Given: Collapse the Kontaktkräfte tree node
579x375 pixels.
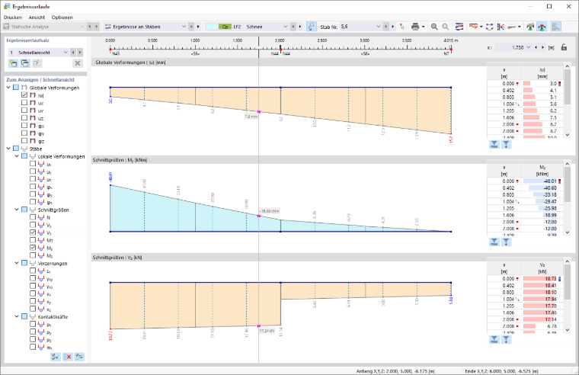Looking at the screenshot, I should 17,316.
